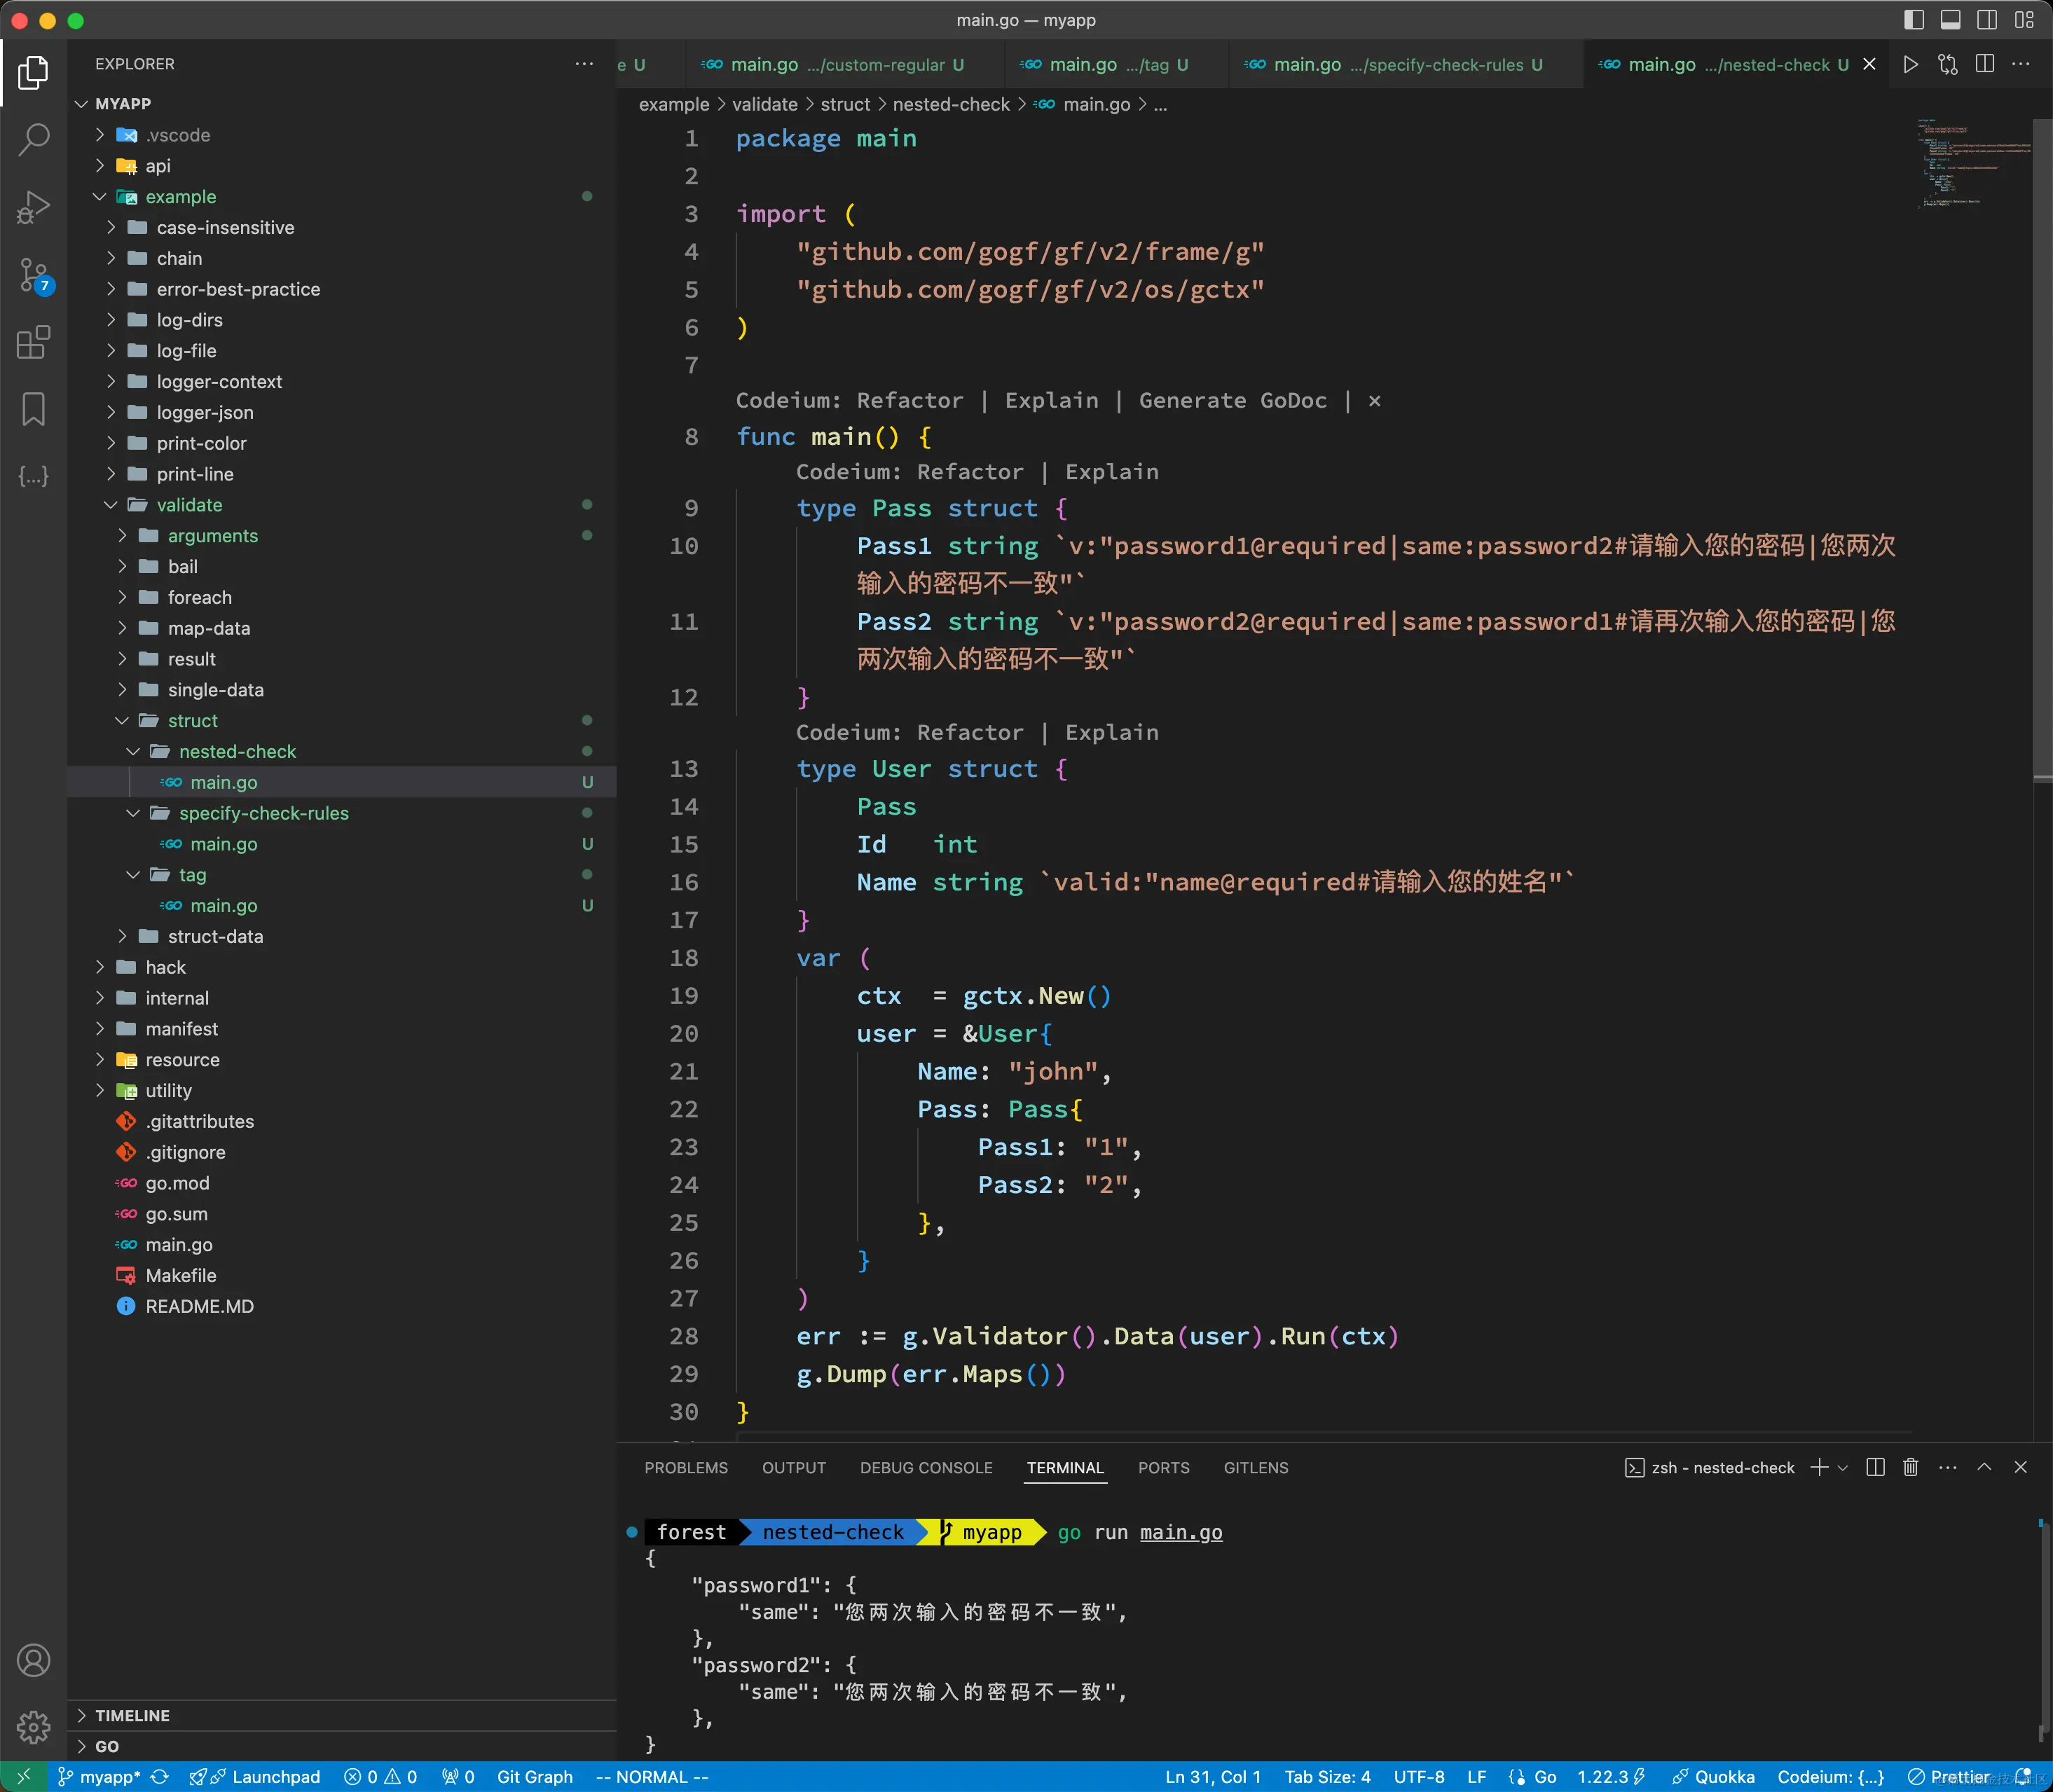Open editor More Actions ellipsis
This screenshot has height=1792, width=2053.
click(2021, 64)
